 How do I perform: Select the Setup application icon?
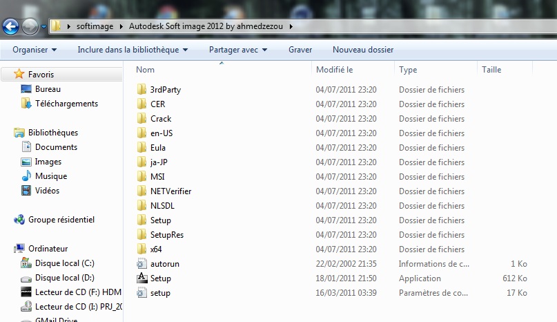(142, 278)
